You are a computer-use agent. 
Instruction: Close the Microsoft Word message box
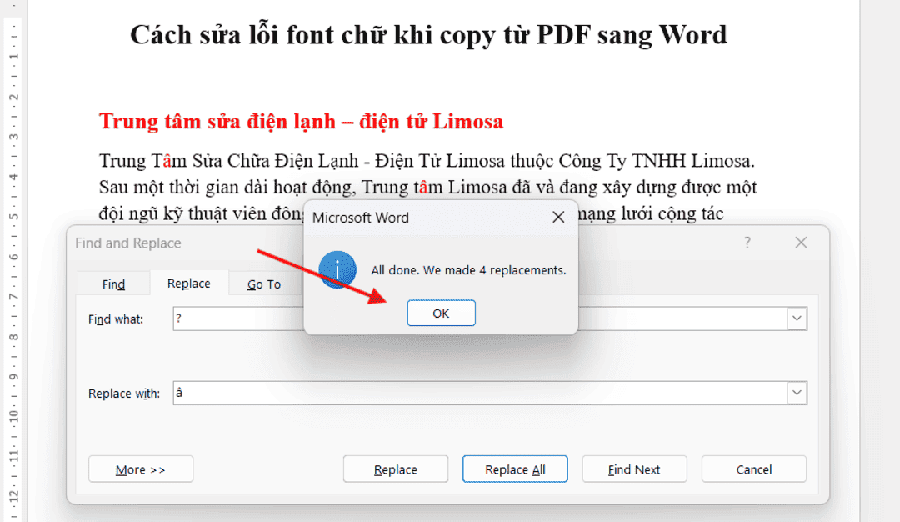click(558, 217)
